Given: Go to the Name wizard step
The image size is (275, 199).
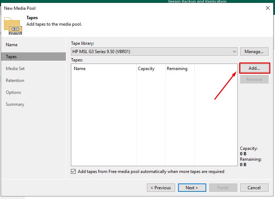Looking at the screenshot, I should coord(12,45).
